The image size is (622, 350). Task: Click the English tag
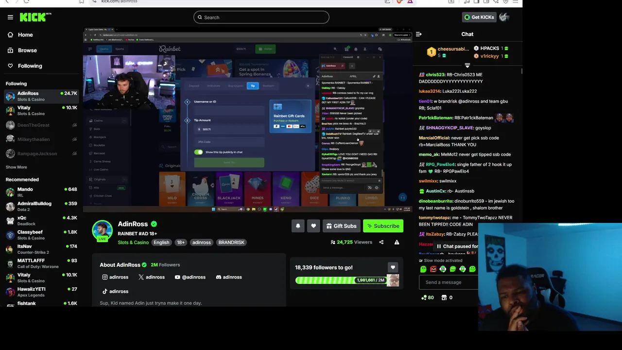[161, 242]
